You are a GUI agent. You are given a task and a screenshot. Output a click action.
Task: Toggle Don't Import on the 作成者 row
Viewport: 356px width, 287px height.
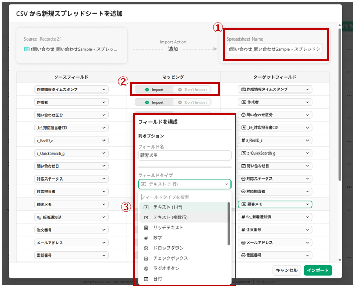pos(192,102)
